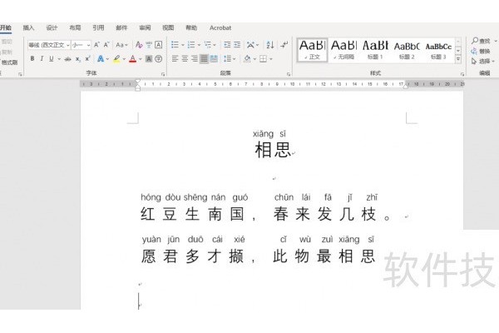The image size is (499, 333).
Task: Switch to the 引用 tab
Action: click(x=98, y=27)
